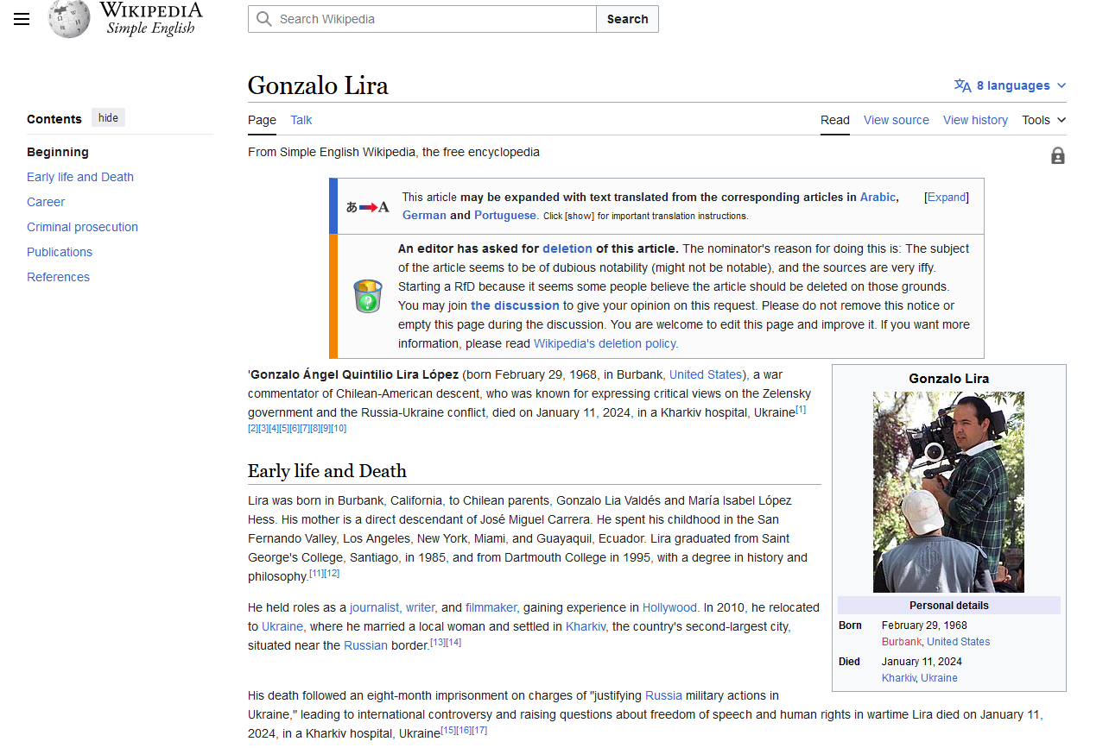Click the Wikipedia globe logo
1109x748 pixels.
69,18
